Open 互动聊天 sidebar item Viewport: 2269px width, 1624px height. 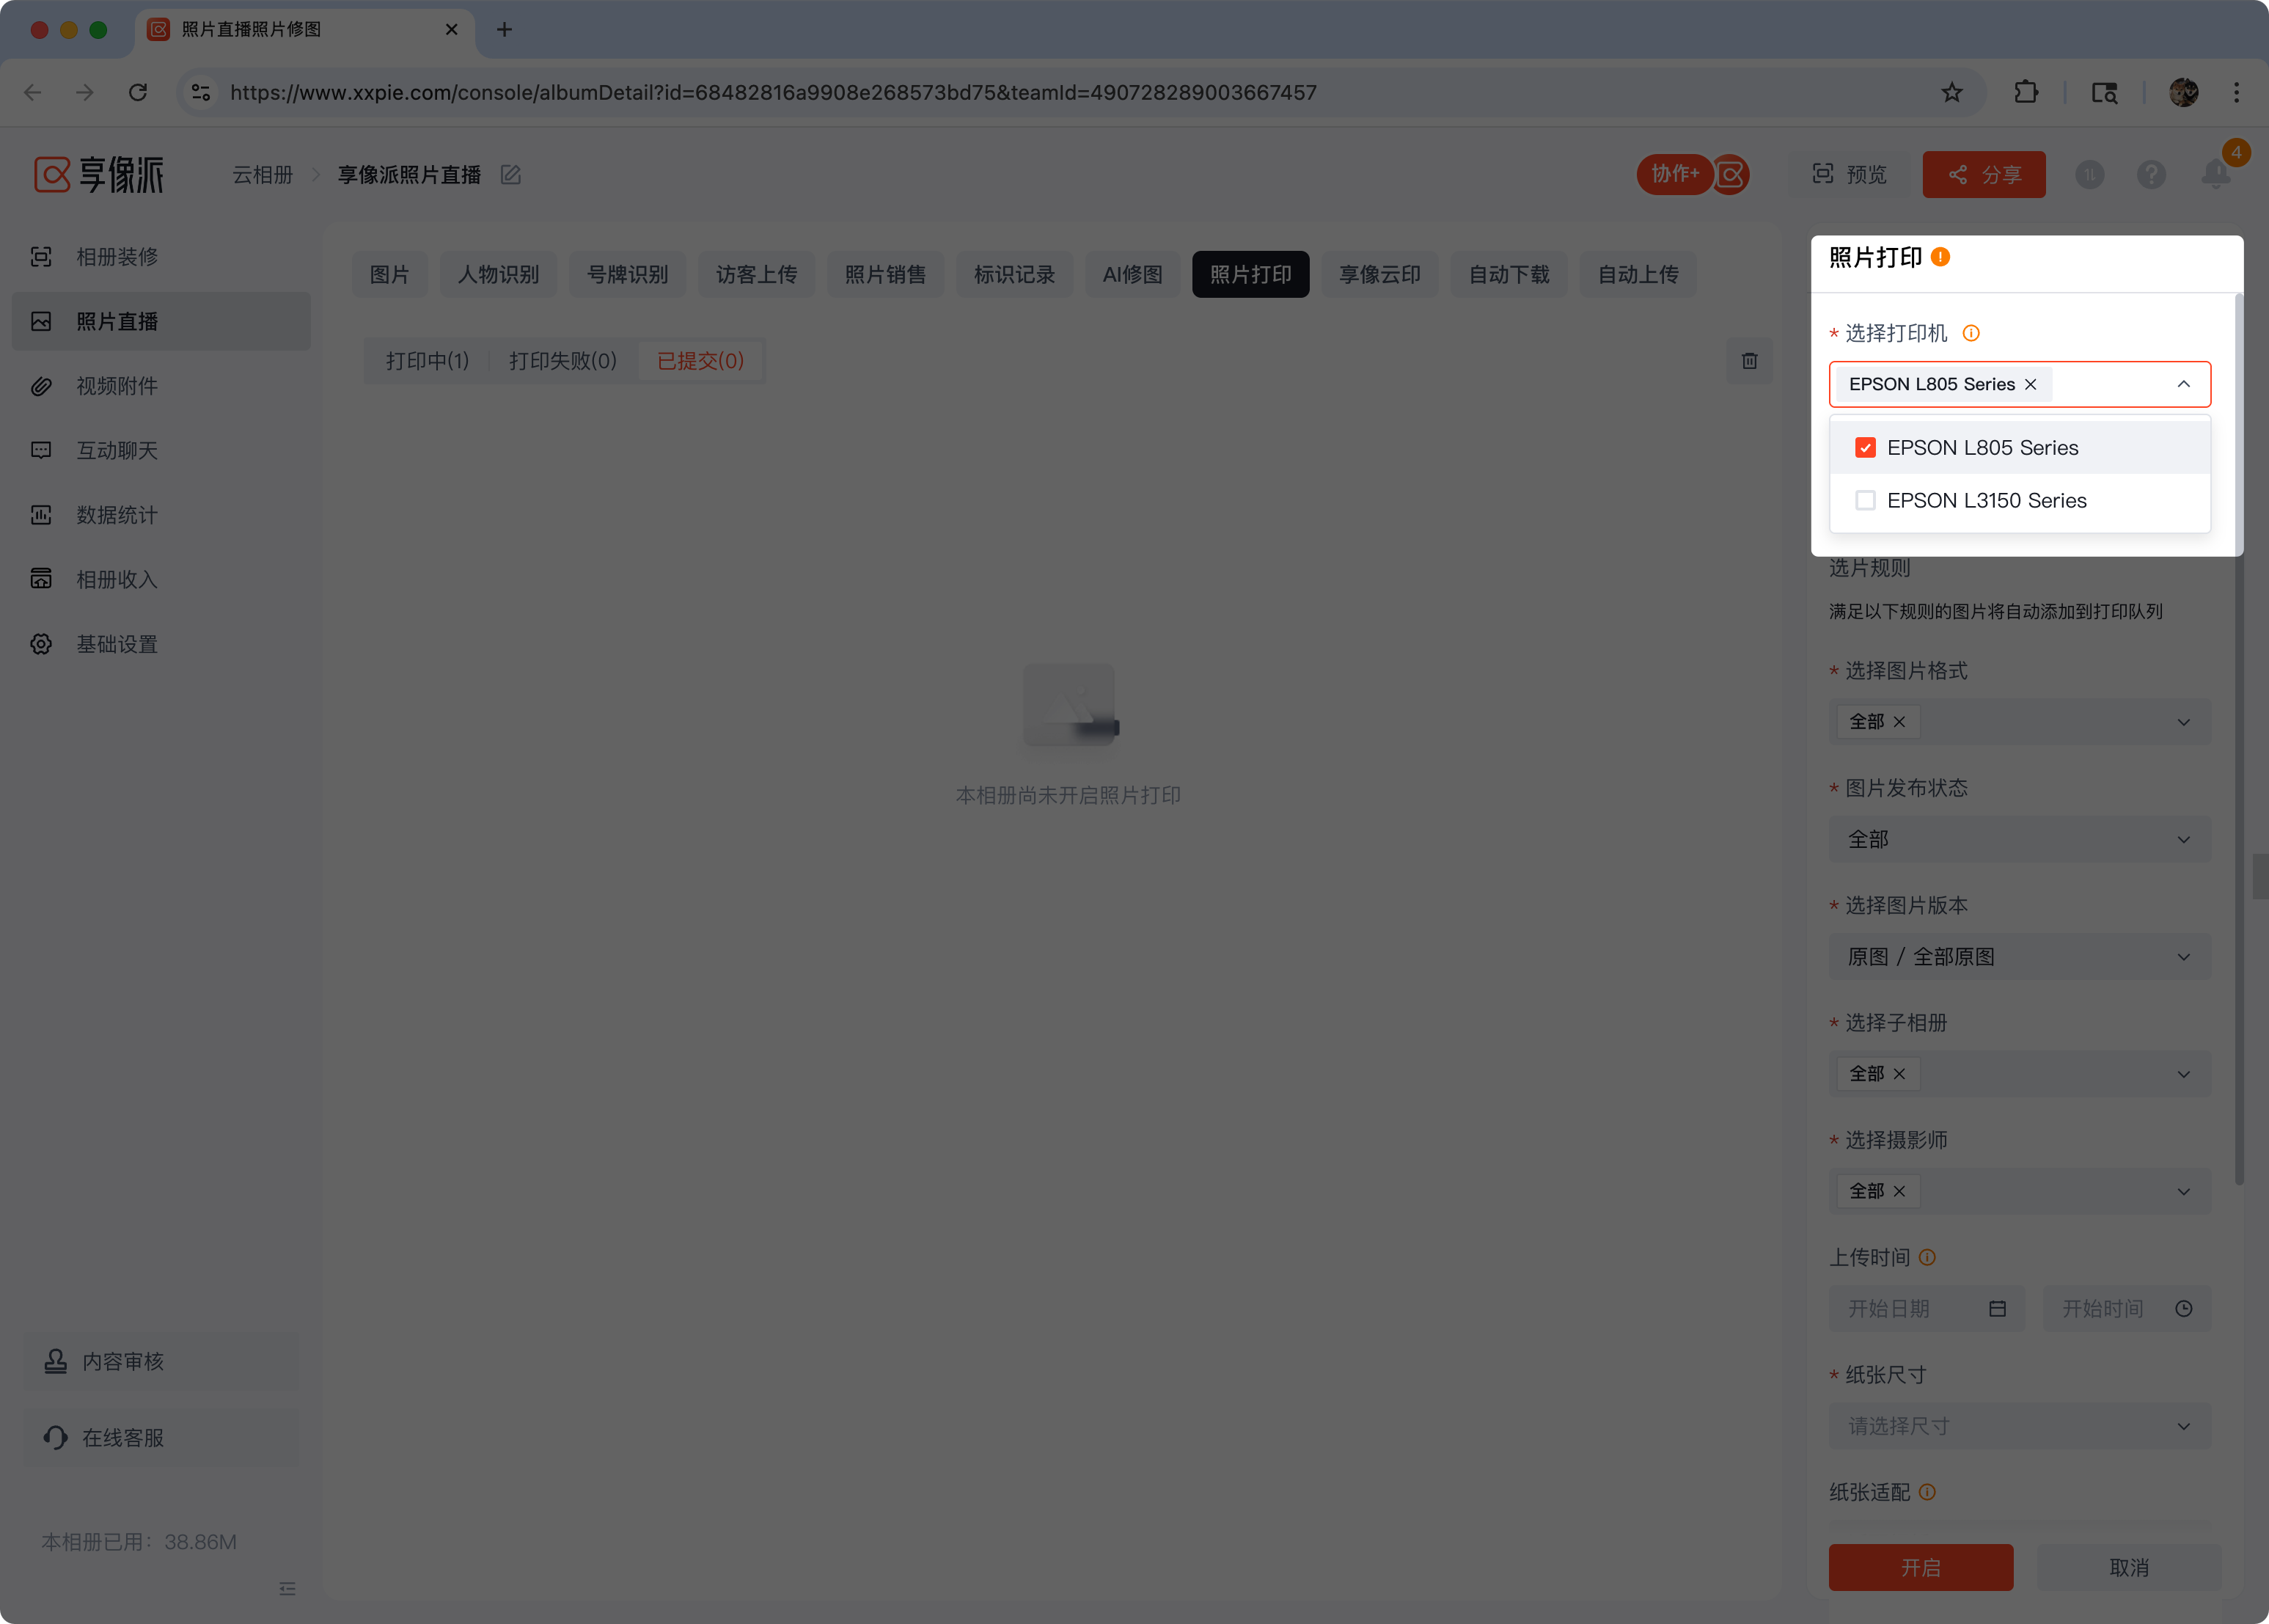click(x=161, y=450)
